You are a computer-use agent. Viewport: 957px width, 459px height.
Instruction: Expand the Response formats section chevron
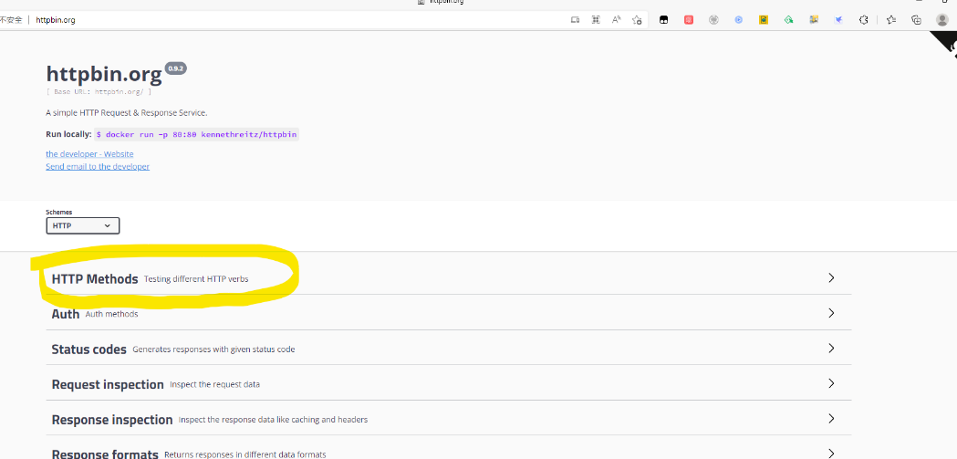tap(831, 454)
